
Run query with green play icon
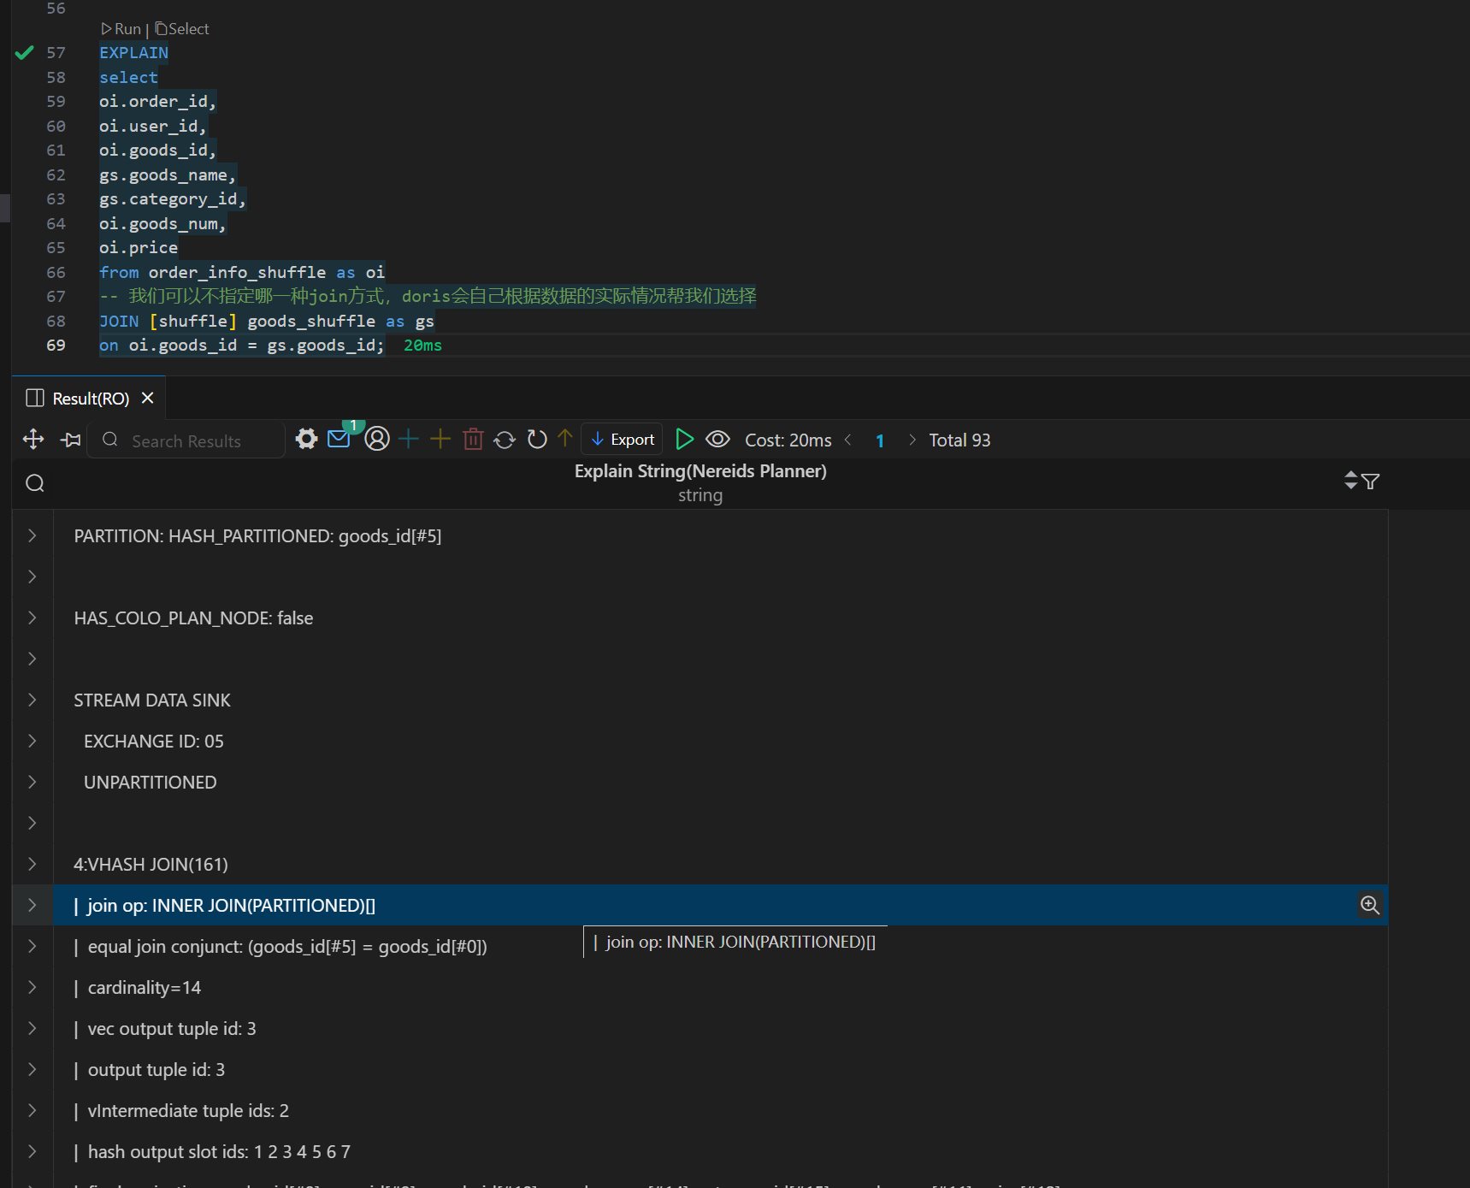(x=684, y=440)
